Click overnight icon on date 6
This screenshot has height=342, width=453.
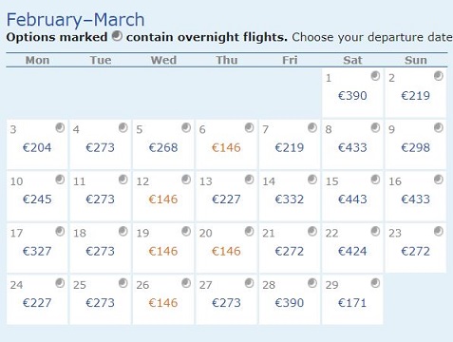pyautogui.click(x=249, y=127)
